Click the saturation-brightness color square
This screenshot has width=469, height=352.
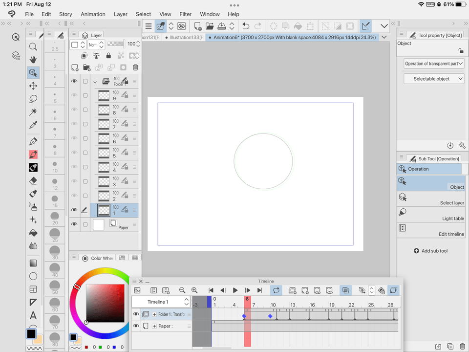pyautogui.click(x=106, y=303)
